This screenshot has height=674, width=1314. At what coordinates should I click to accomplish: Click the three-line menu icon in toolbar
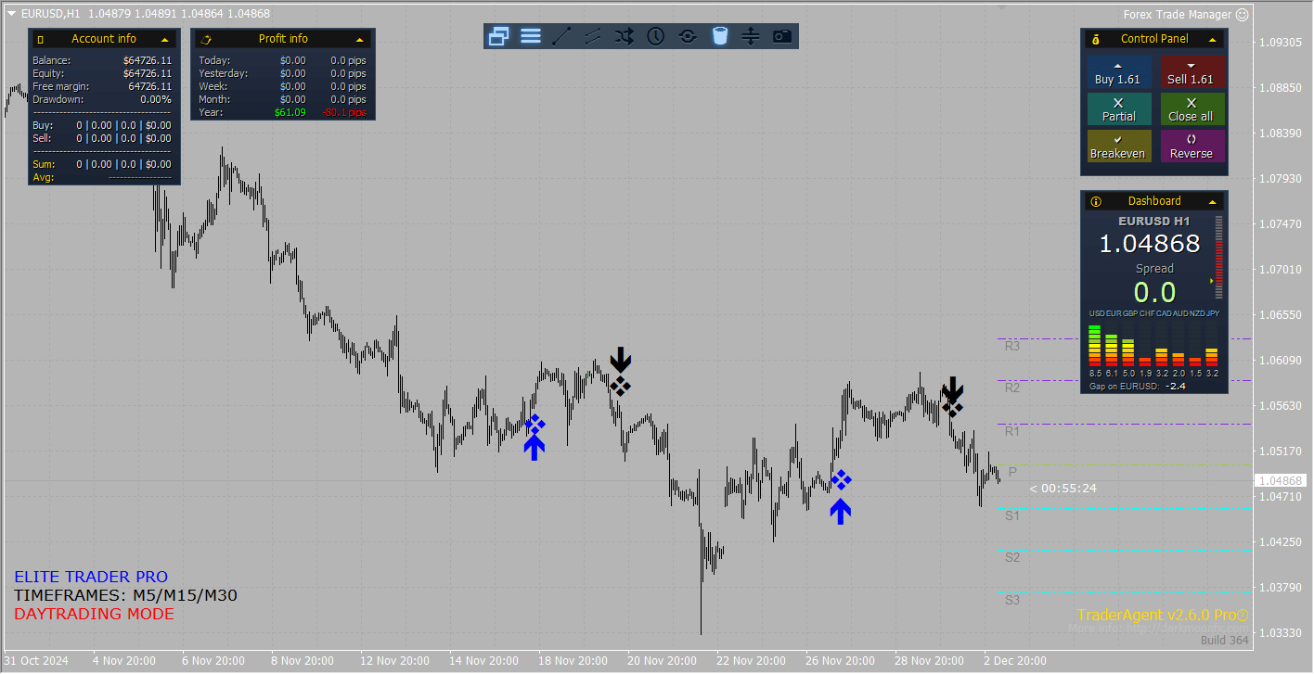coord(531,36)
